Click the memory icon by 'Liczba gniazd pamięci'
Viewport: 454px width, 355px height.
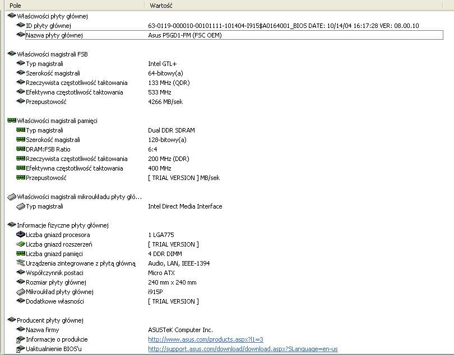coord(21,253)
